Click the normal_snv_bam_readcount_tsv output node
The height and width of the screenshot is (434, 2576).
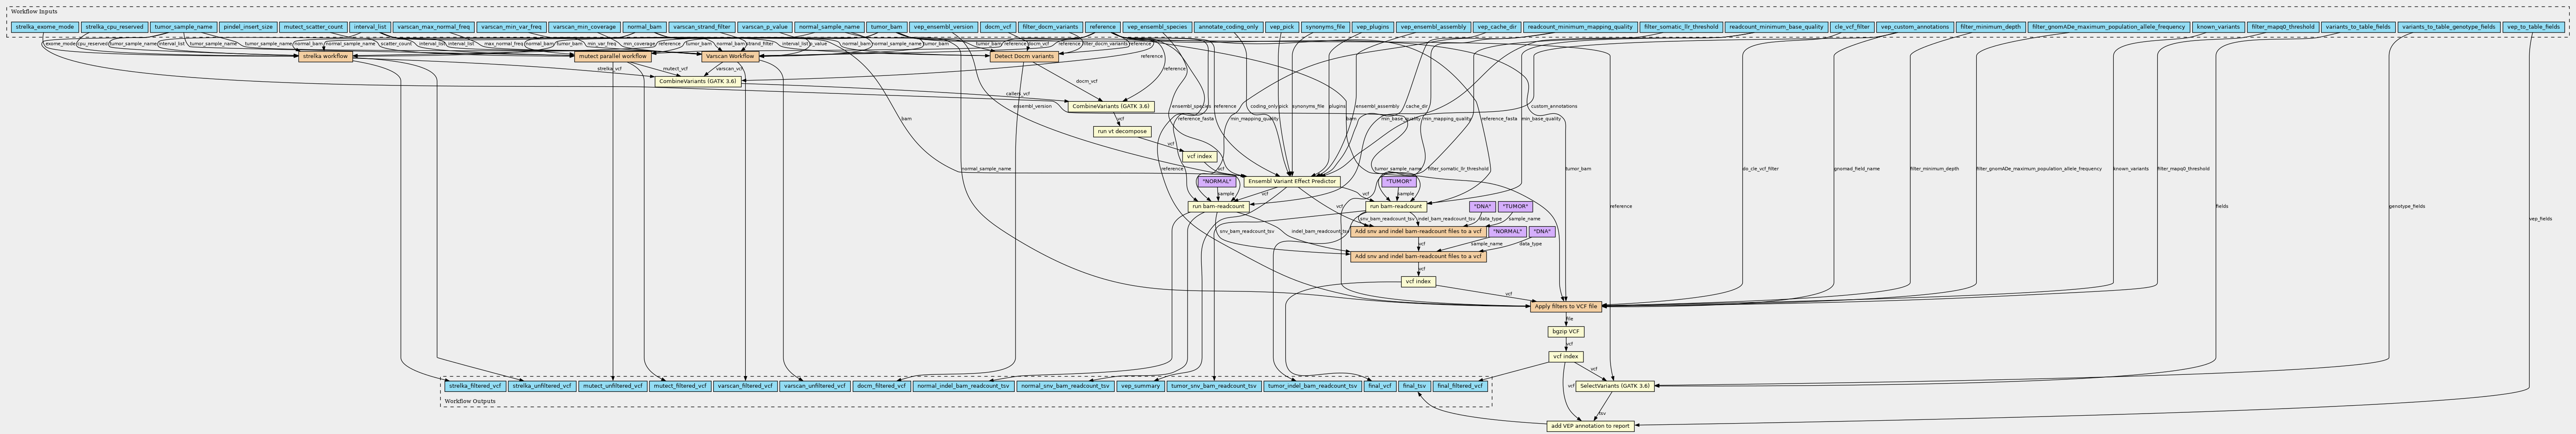(1065, 385)
